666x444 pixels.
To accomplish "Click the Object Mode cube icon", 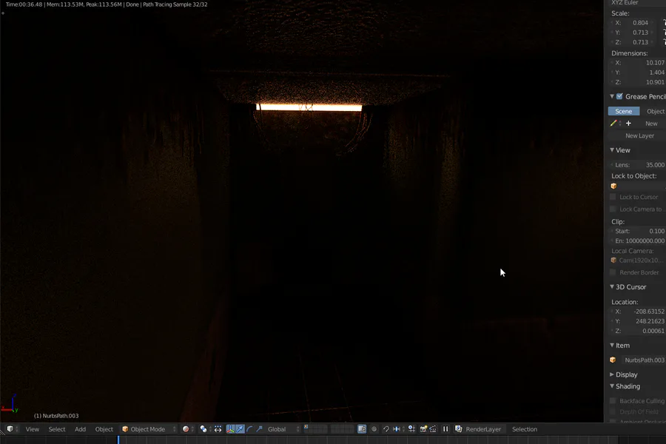I will click(125, 429).
